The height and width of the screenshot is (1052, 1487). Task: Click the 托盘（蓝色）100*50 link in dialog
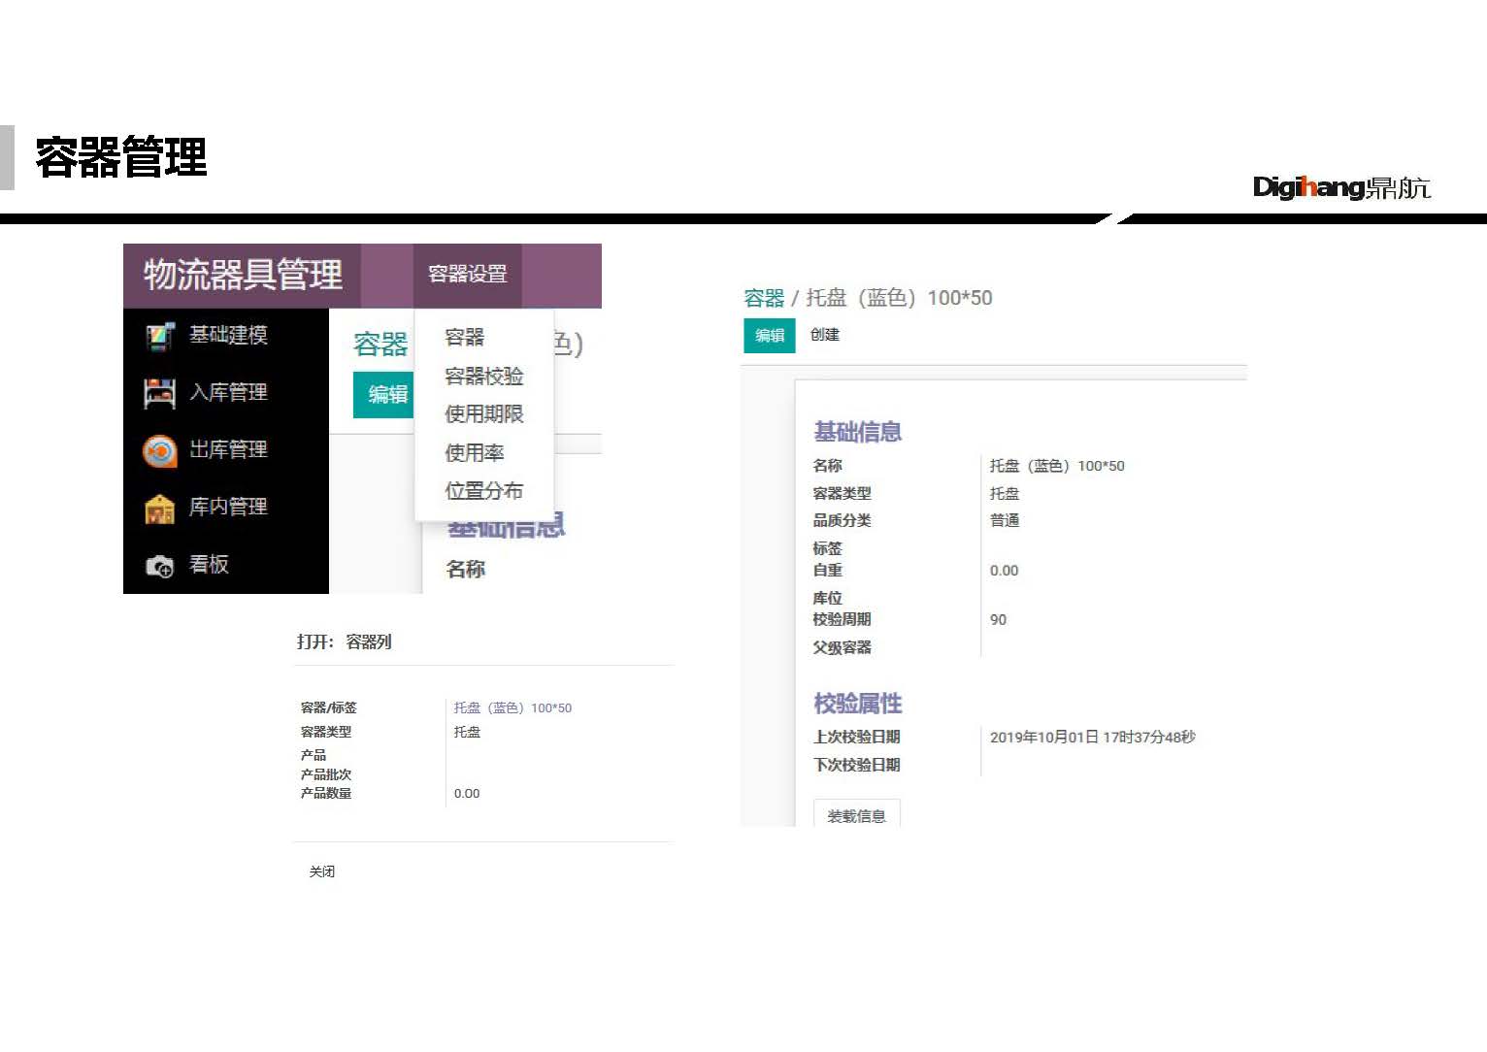(512, 707)
